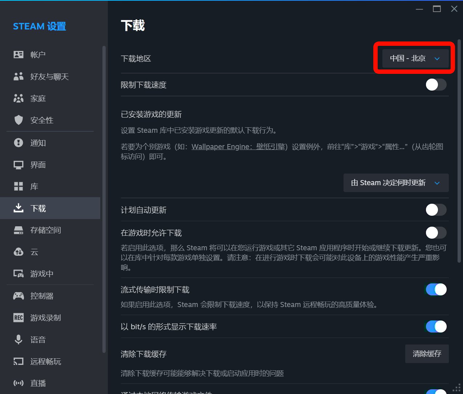Image resolution: width=463 pixels, height=394 pixels.
Task: Open 控制器 settings page
Action: tap(50, 296)
